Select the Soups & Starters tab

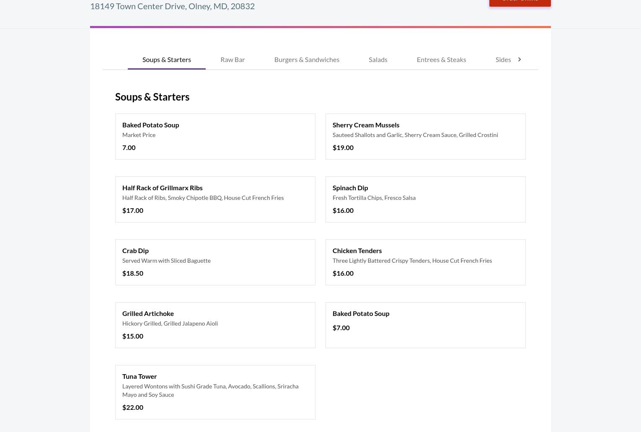coord(166,59)
